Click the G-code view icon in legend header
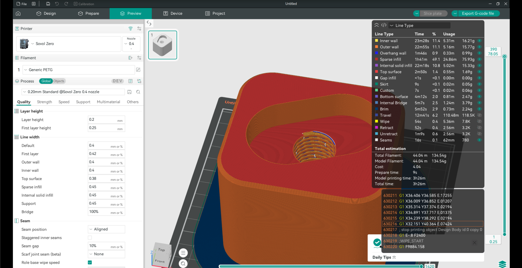 click(384, 25)
